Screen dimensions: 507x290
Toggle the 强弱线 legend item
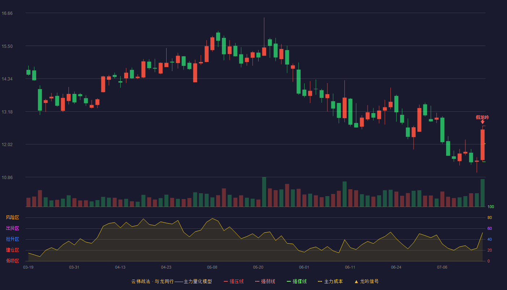(265, 281)
